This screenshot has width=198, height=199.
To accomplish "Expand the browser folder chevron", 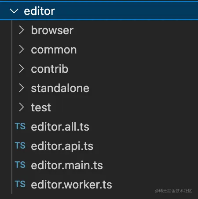I will click(x=22, y=30).
